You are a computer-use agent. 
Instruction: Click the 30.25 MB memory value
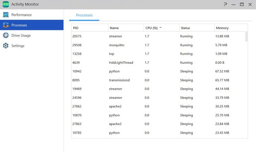[x=222, y=106]
